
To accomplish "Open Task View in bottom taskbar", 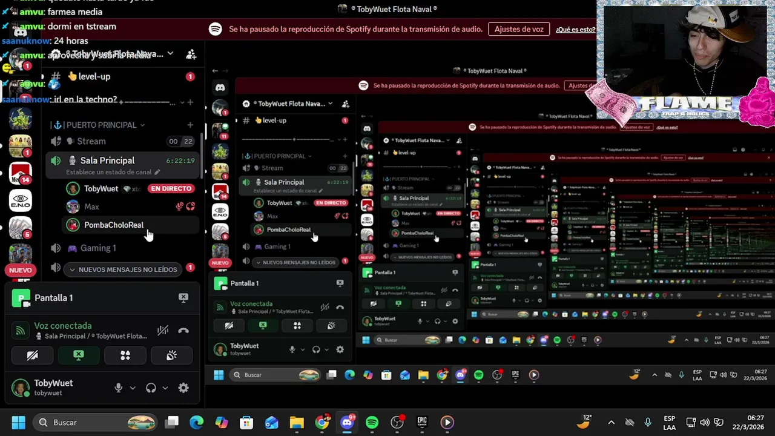I will tap(173, 422).
